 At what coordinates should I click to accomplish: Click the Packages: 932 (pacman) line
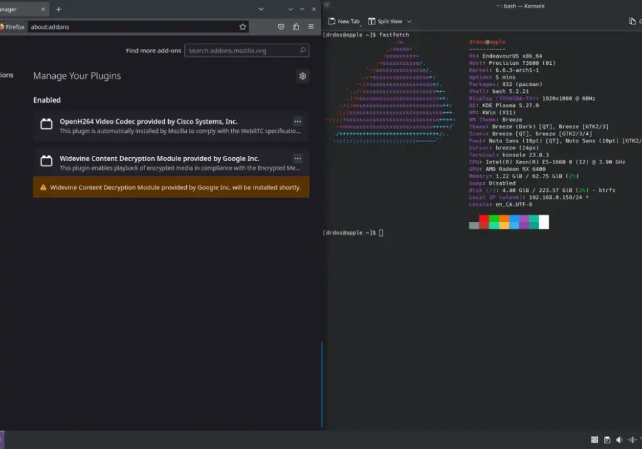pos(506,84)
